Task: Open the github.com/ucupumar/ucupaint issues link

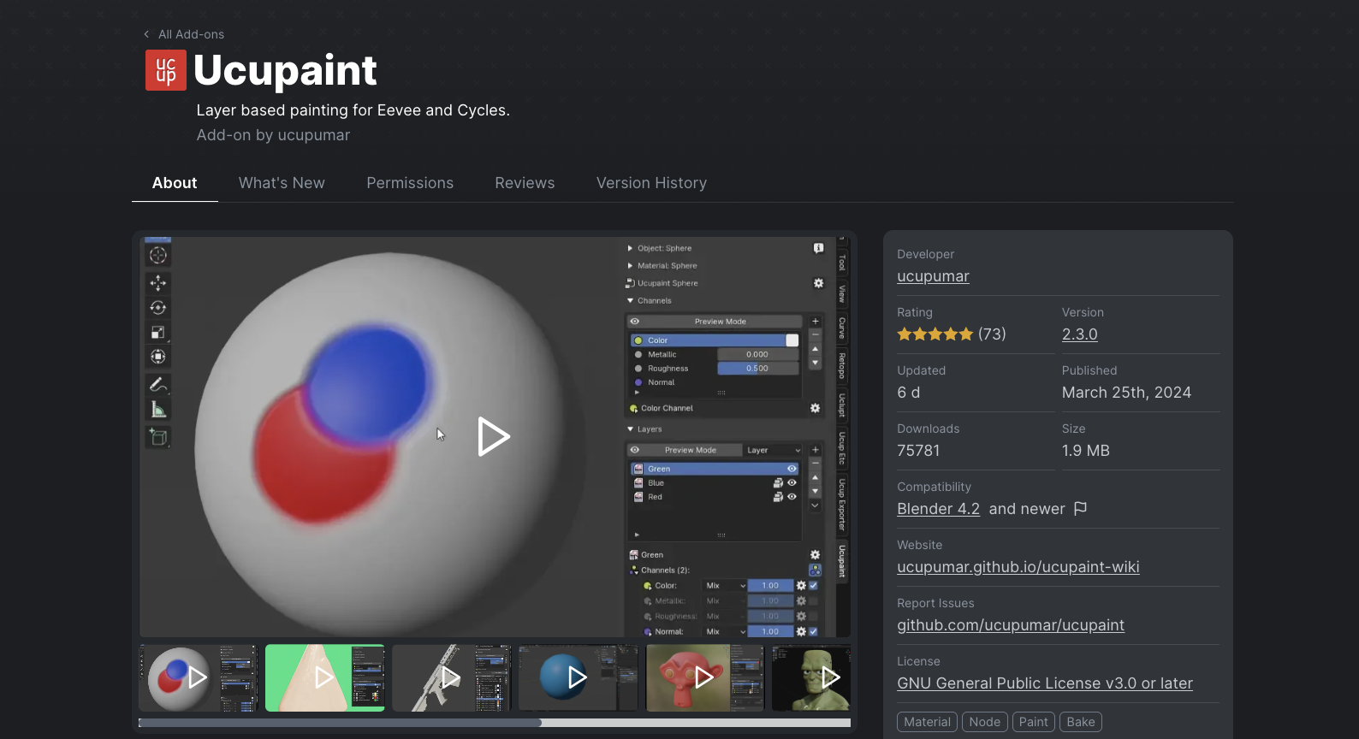Action: (1011, 625)
